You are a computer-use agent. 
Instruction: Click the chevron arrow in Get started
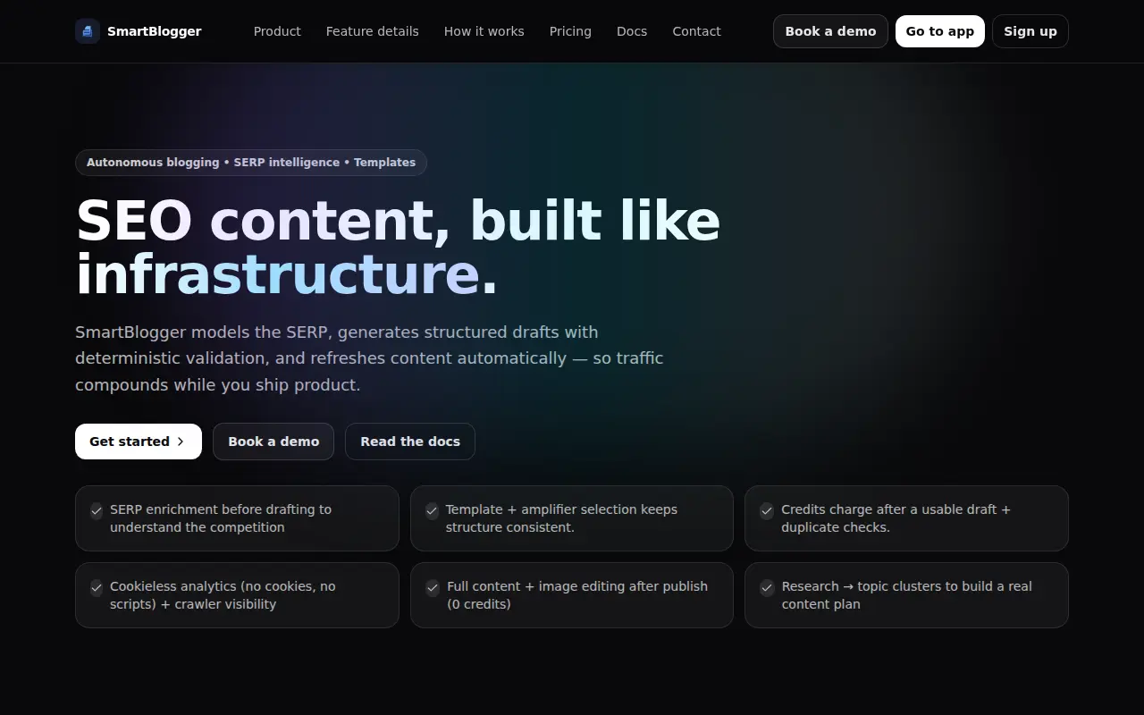click(181, 442)
